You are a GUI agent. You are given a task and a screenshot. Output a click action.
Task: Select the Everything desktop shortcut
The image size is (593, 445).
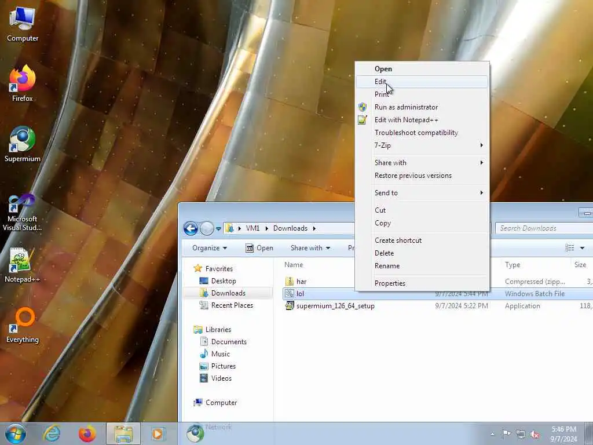(23, 325)
